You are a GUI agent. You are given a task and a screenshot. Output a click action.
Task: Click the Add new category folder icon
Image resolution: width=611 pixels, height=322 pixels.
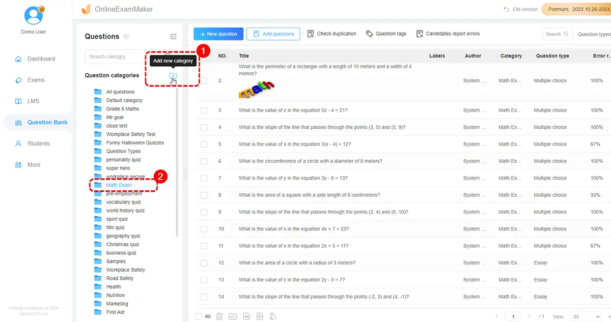pyautogui.click(x=173, y=76)
